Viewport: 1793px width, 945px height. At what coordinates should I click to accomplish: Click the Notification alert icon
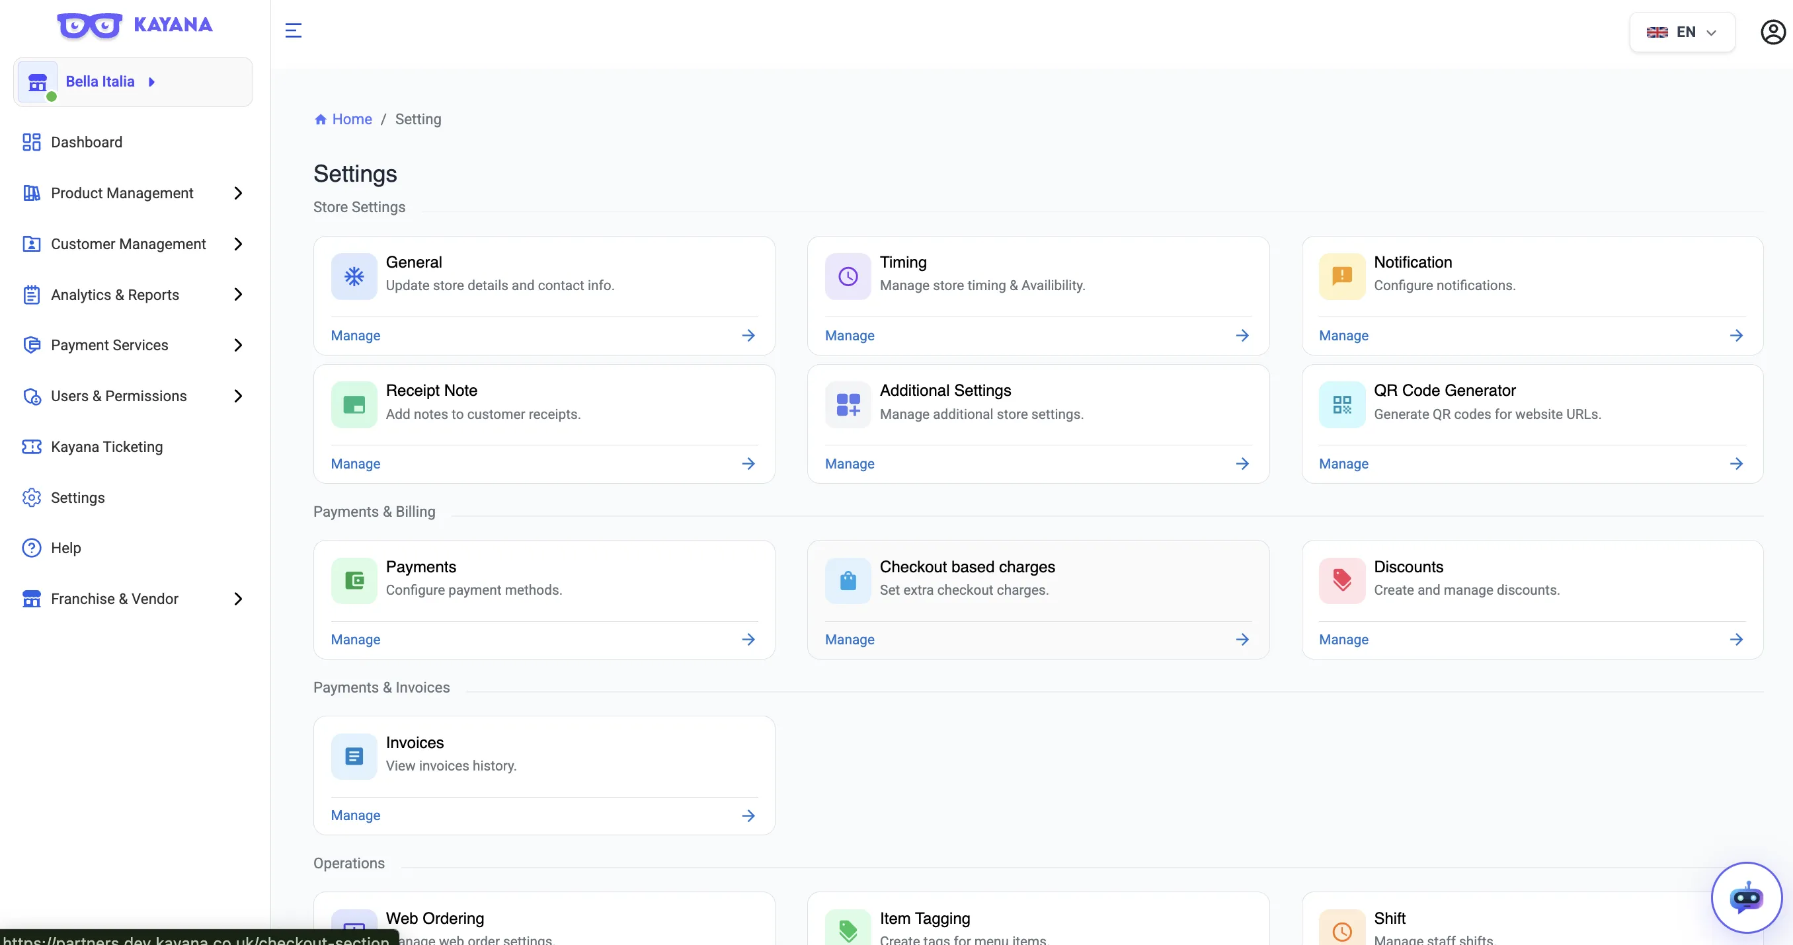[1341, 276]
